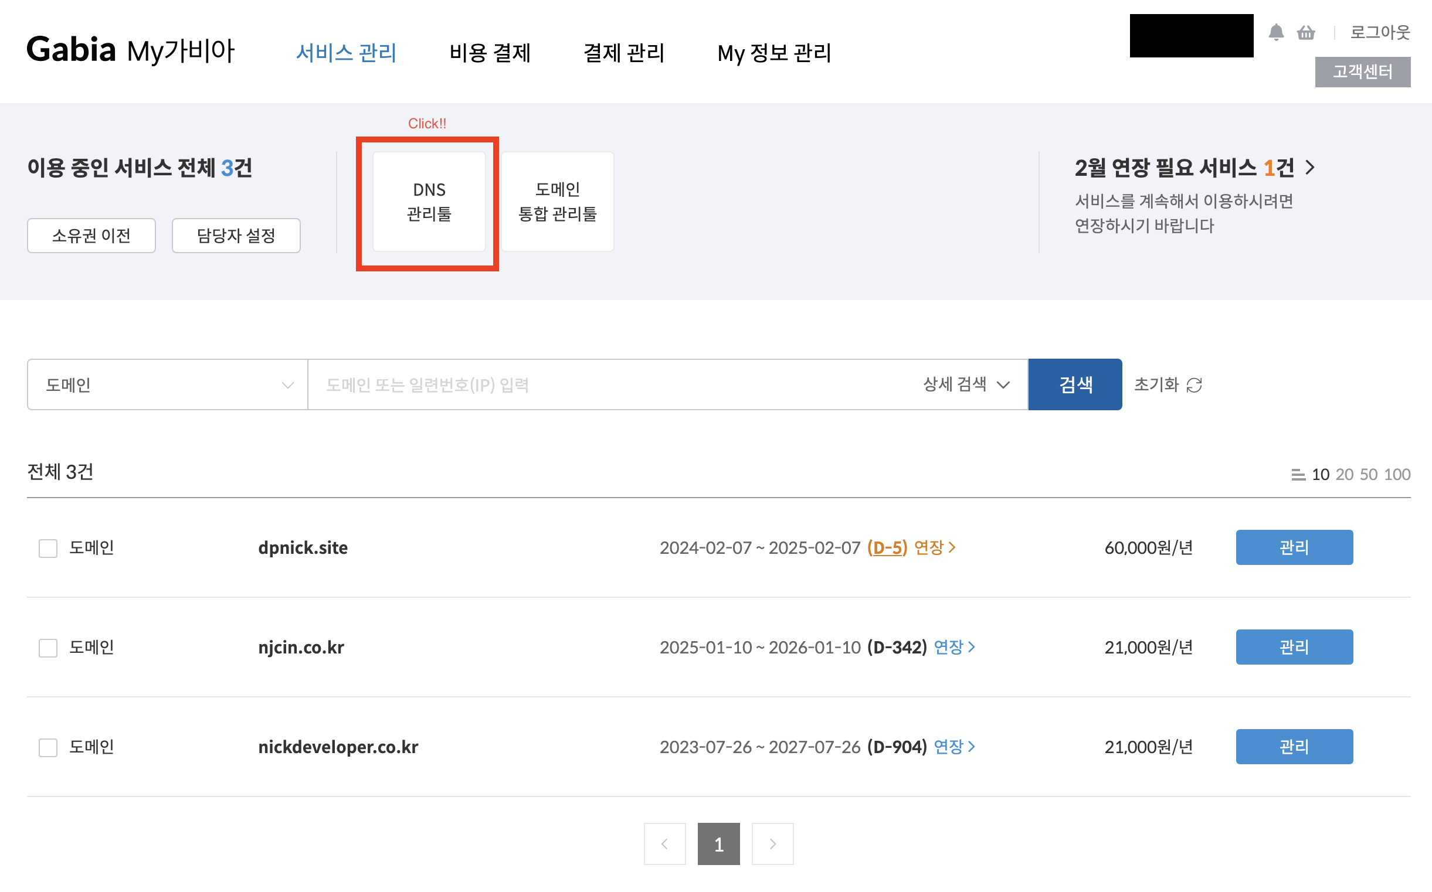This screenshot has width=1432, height=892.
Task: Click the reset refresh icon
Action: point(1194,384)
